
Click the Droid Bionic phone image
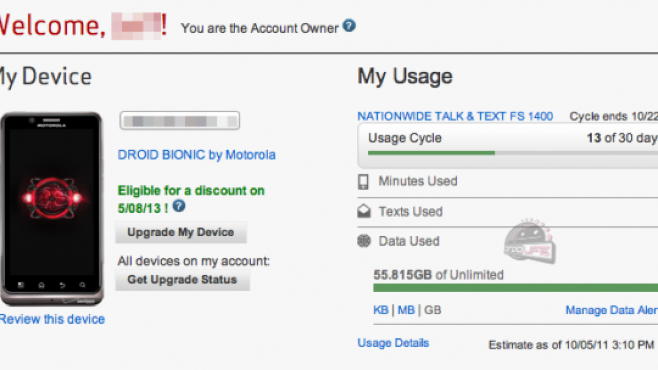(51, 208)
